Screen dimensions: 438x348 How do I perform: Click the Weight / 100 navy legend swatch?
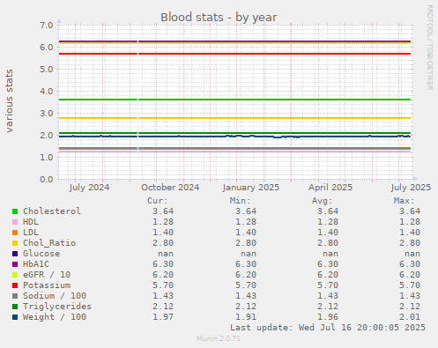point(15,317)
